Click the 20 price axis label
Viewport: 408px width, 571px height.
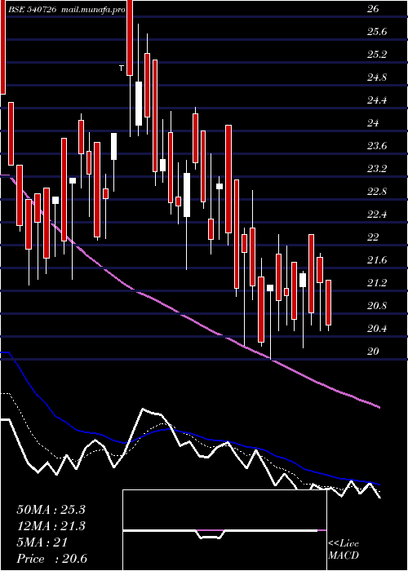click(x=373, y=351)
